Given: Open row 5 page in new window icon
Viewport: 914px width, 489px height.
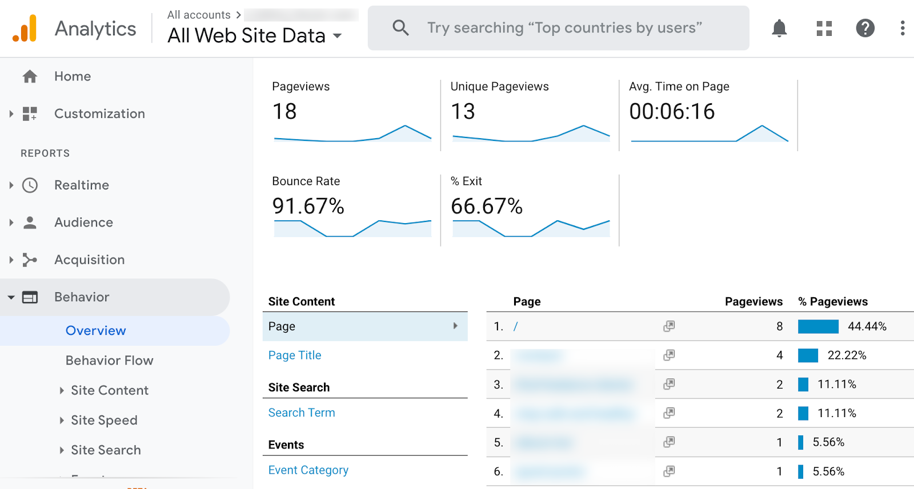Looking at the screenshot, I should (669, 442).
